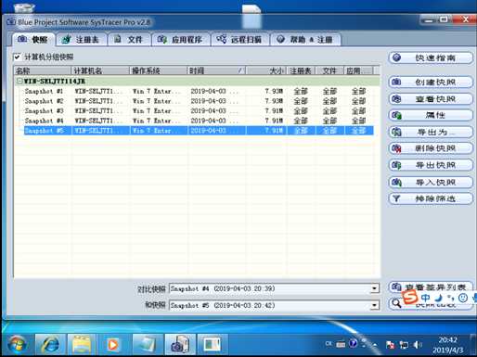Click the magnifier icon on compare button
This screenshot has height=357, width=477.
[x=396, y=303]
